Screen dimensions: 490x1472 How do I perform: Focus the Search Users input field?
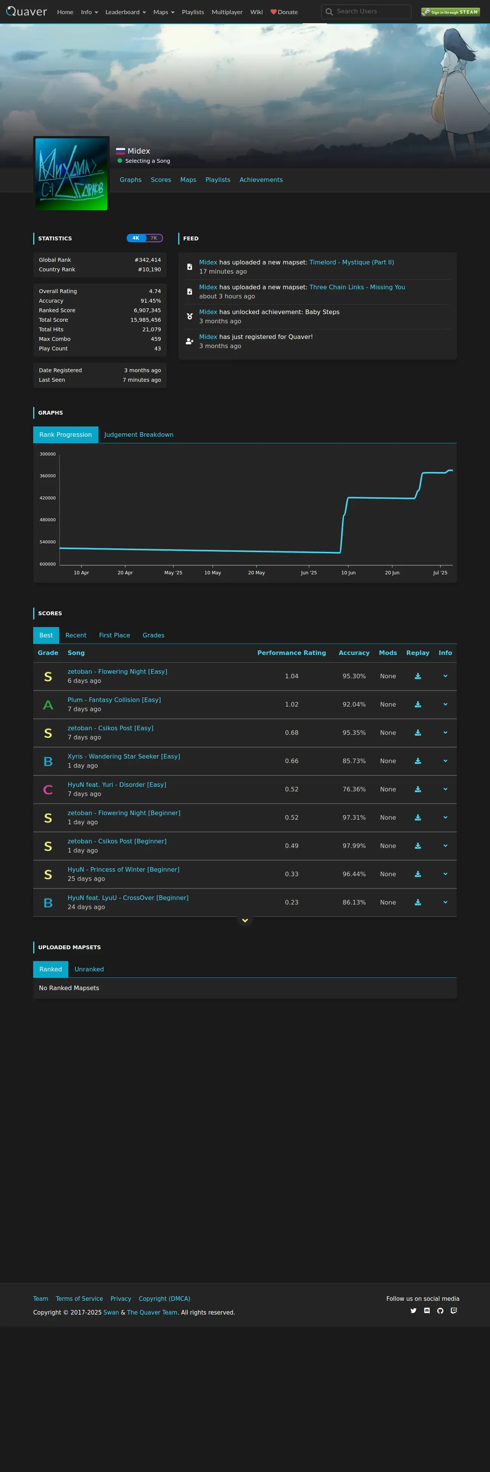366,11
